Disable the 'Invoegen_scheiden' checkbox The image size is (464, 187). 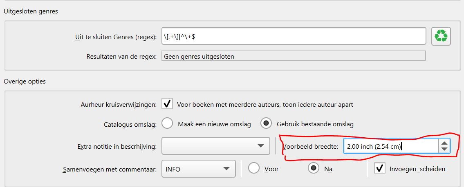[380, 169]
